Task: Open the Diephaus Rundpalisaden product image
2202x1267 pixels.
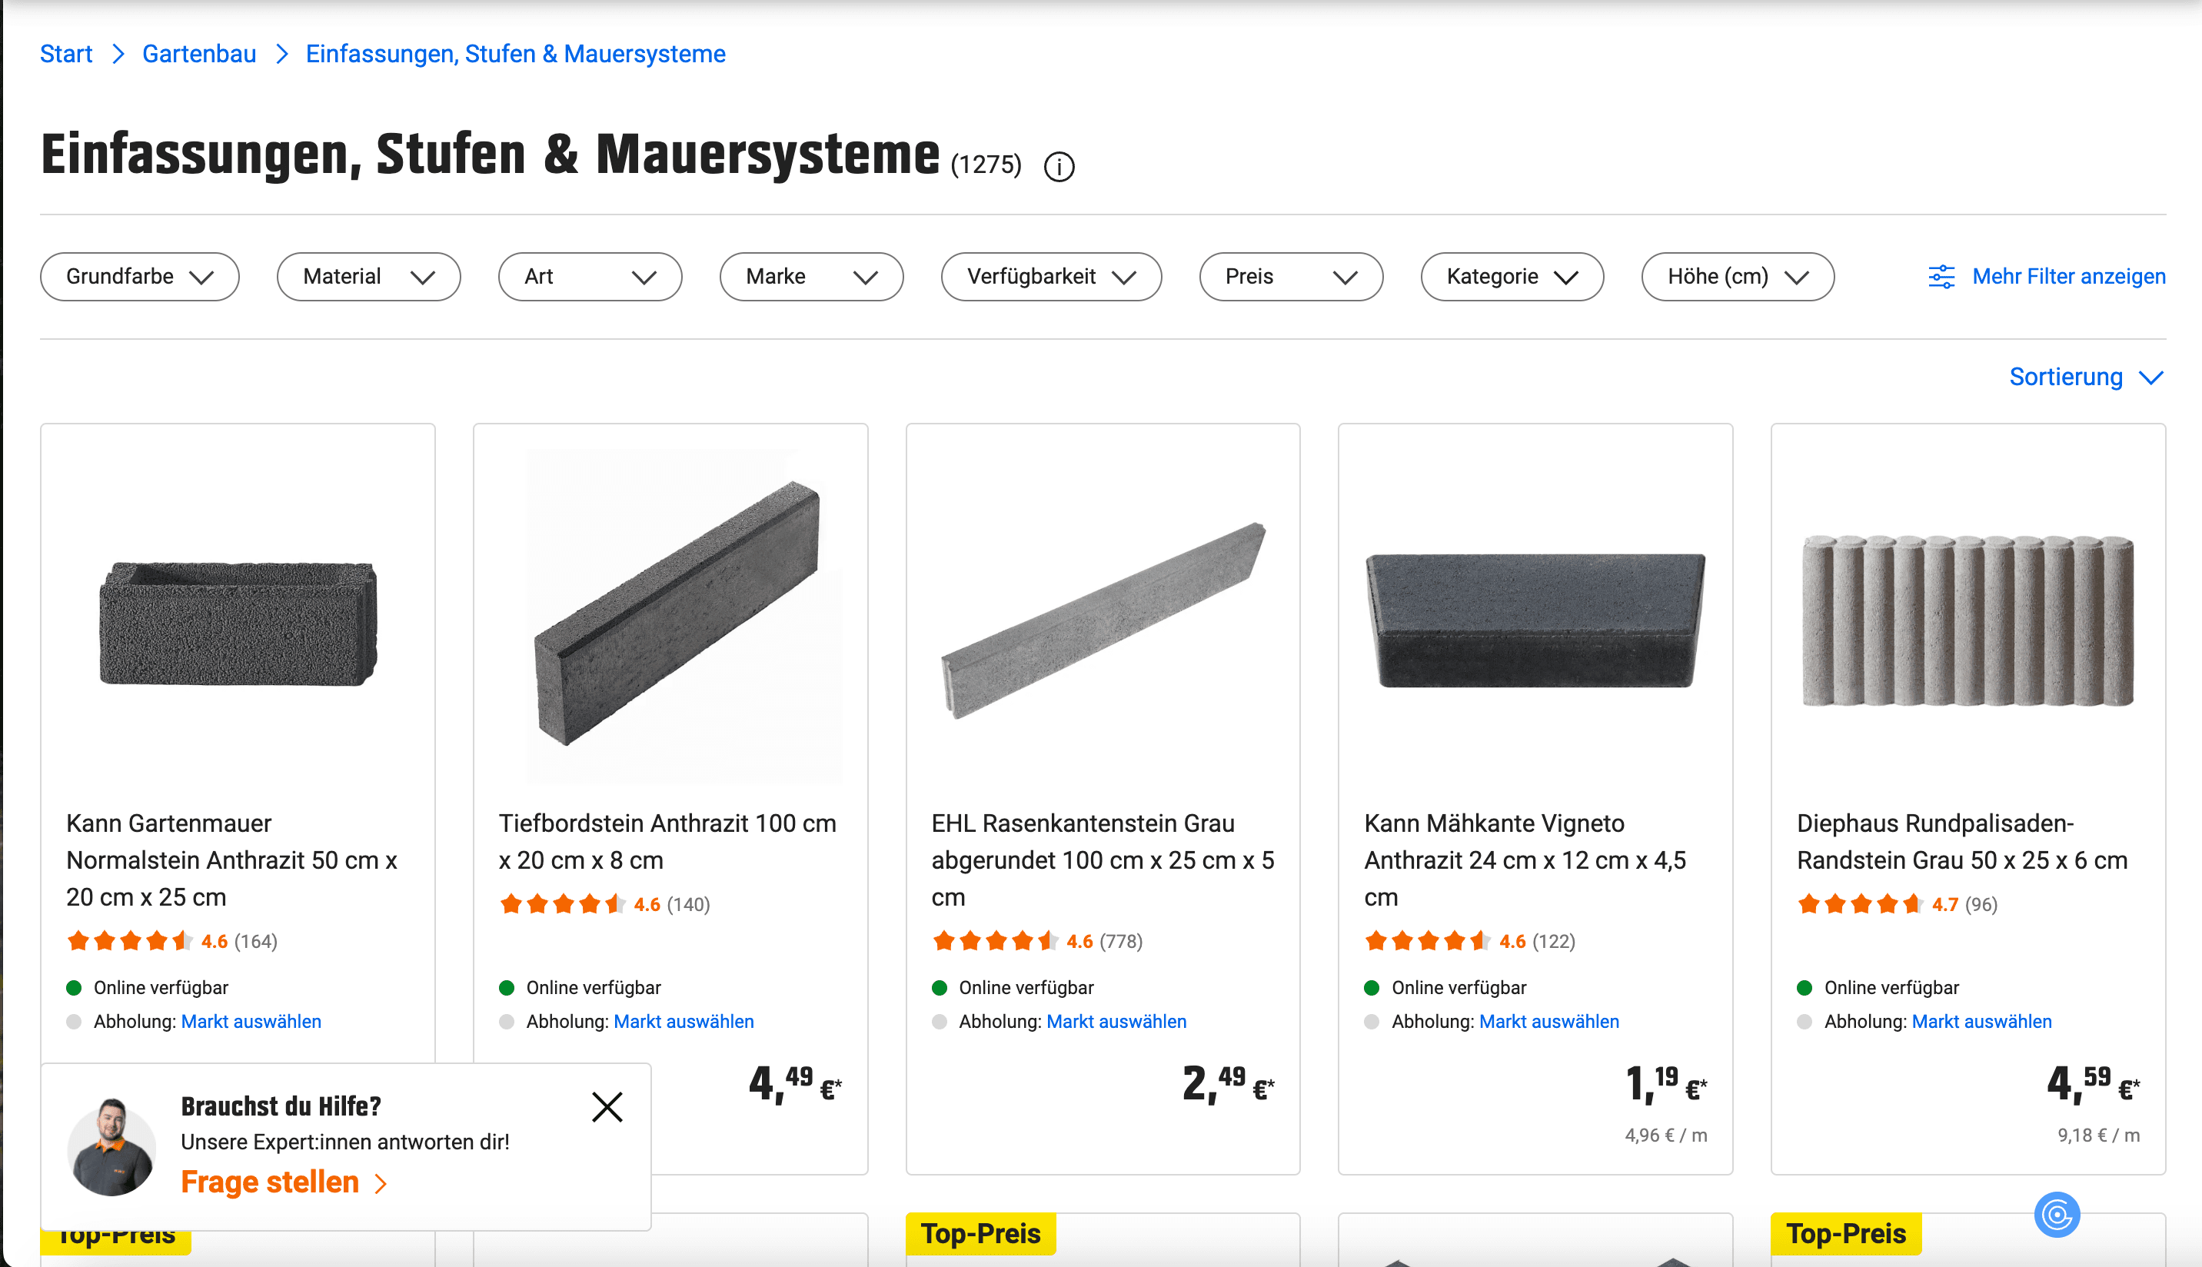Action: (1967, 619)
